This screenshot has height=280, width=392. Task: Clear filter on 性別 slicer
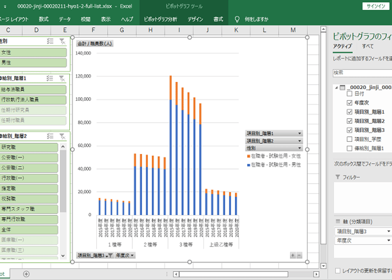[62, 41]
